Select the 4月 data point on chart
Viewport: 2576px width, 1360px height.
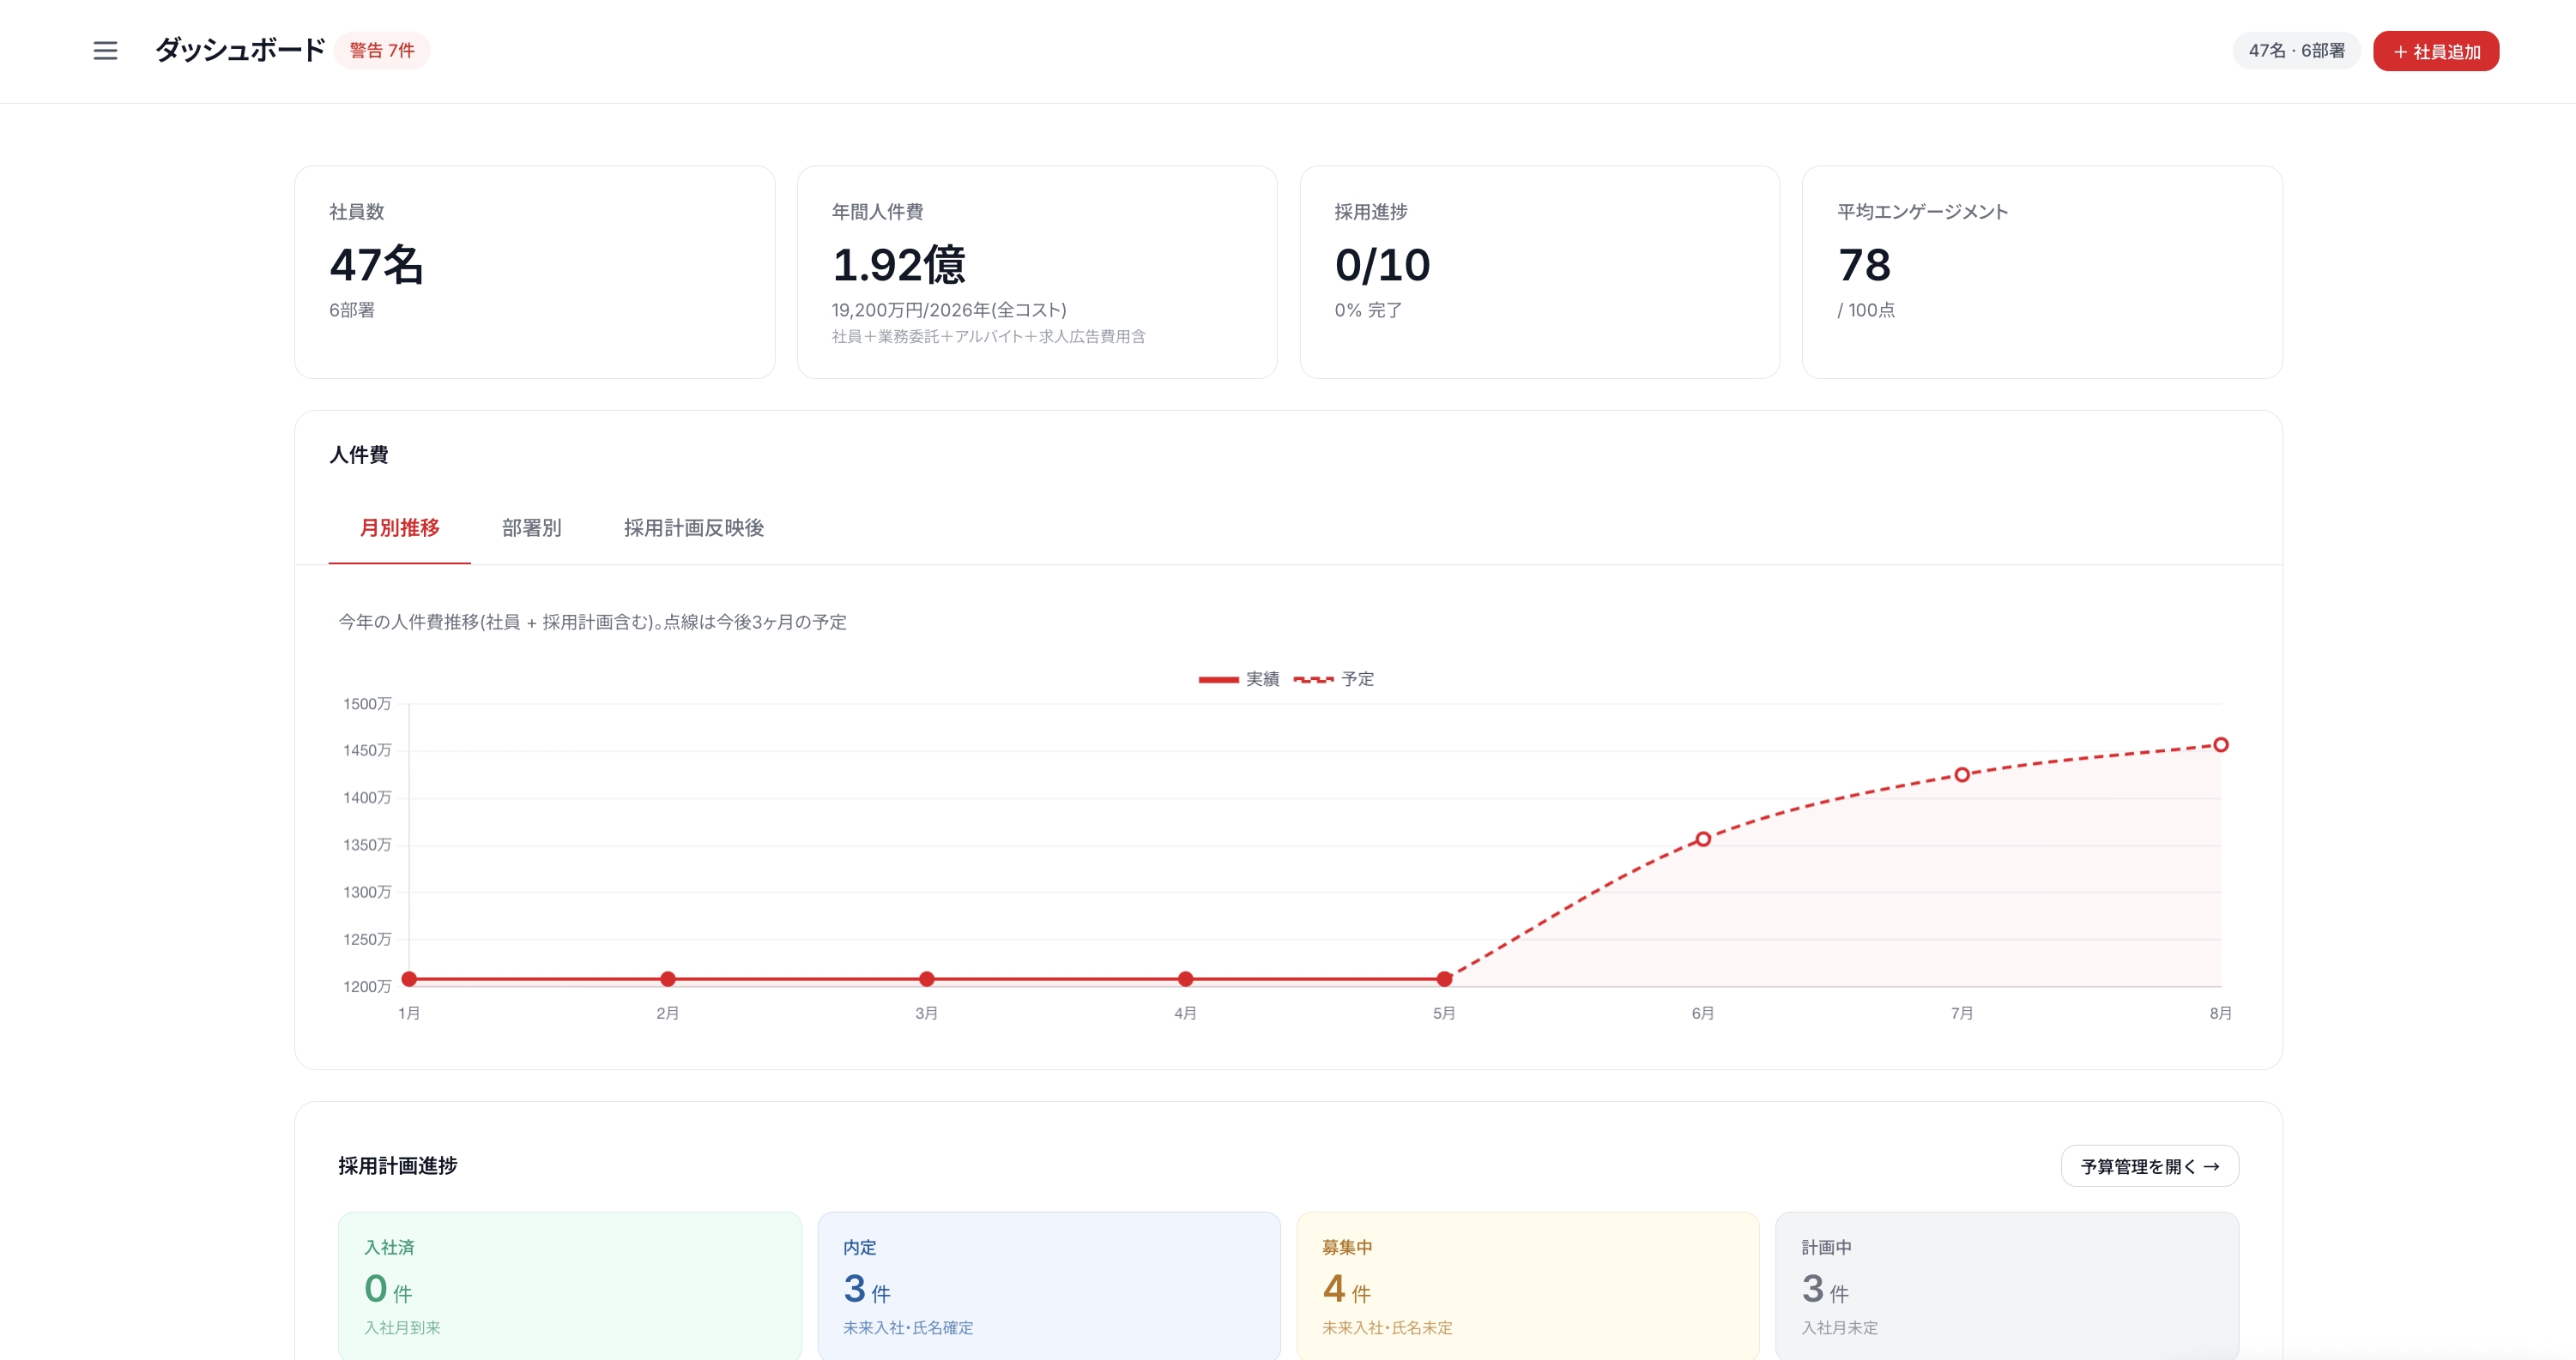1186,979
